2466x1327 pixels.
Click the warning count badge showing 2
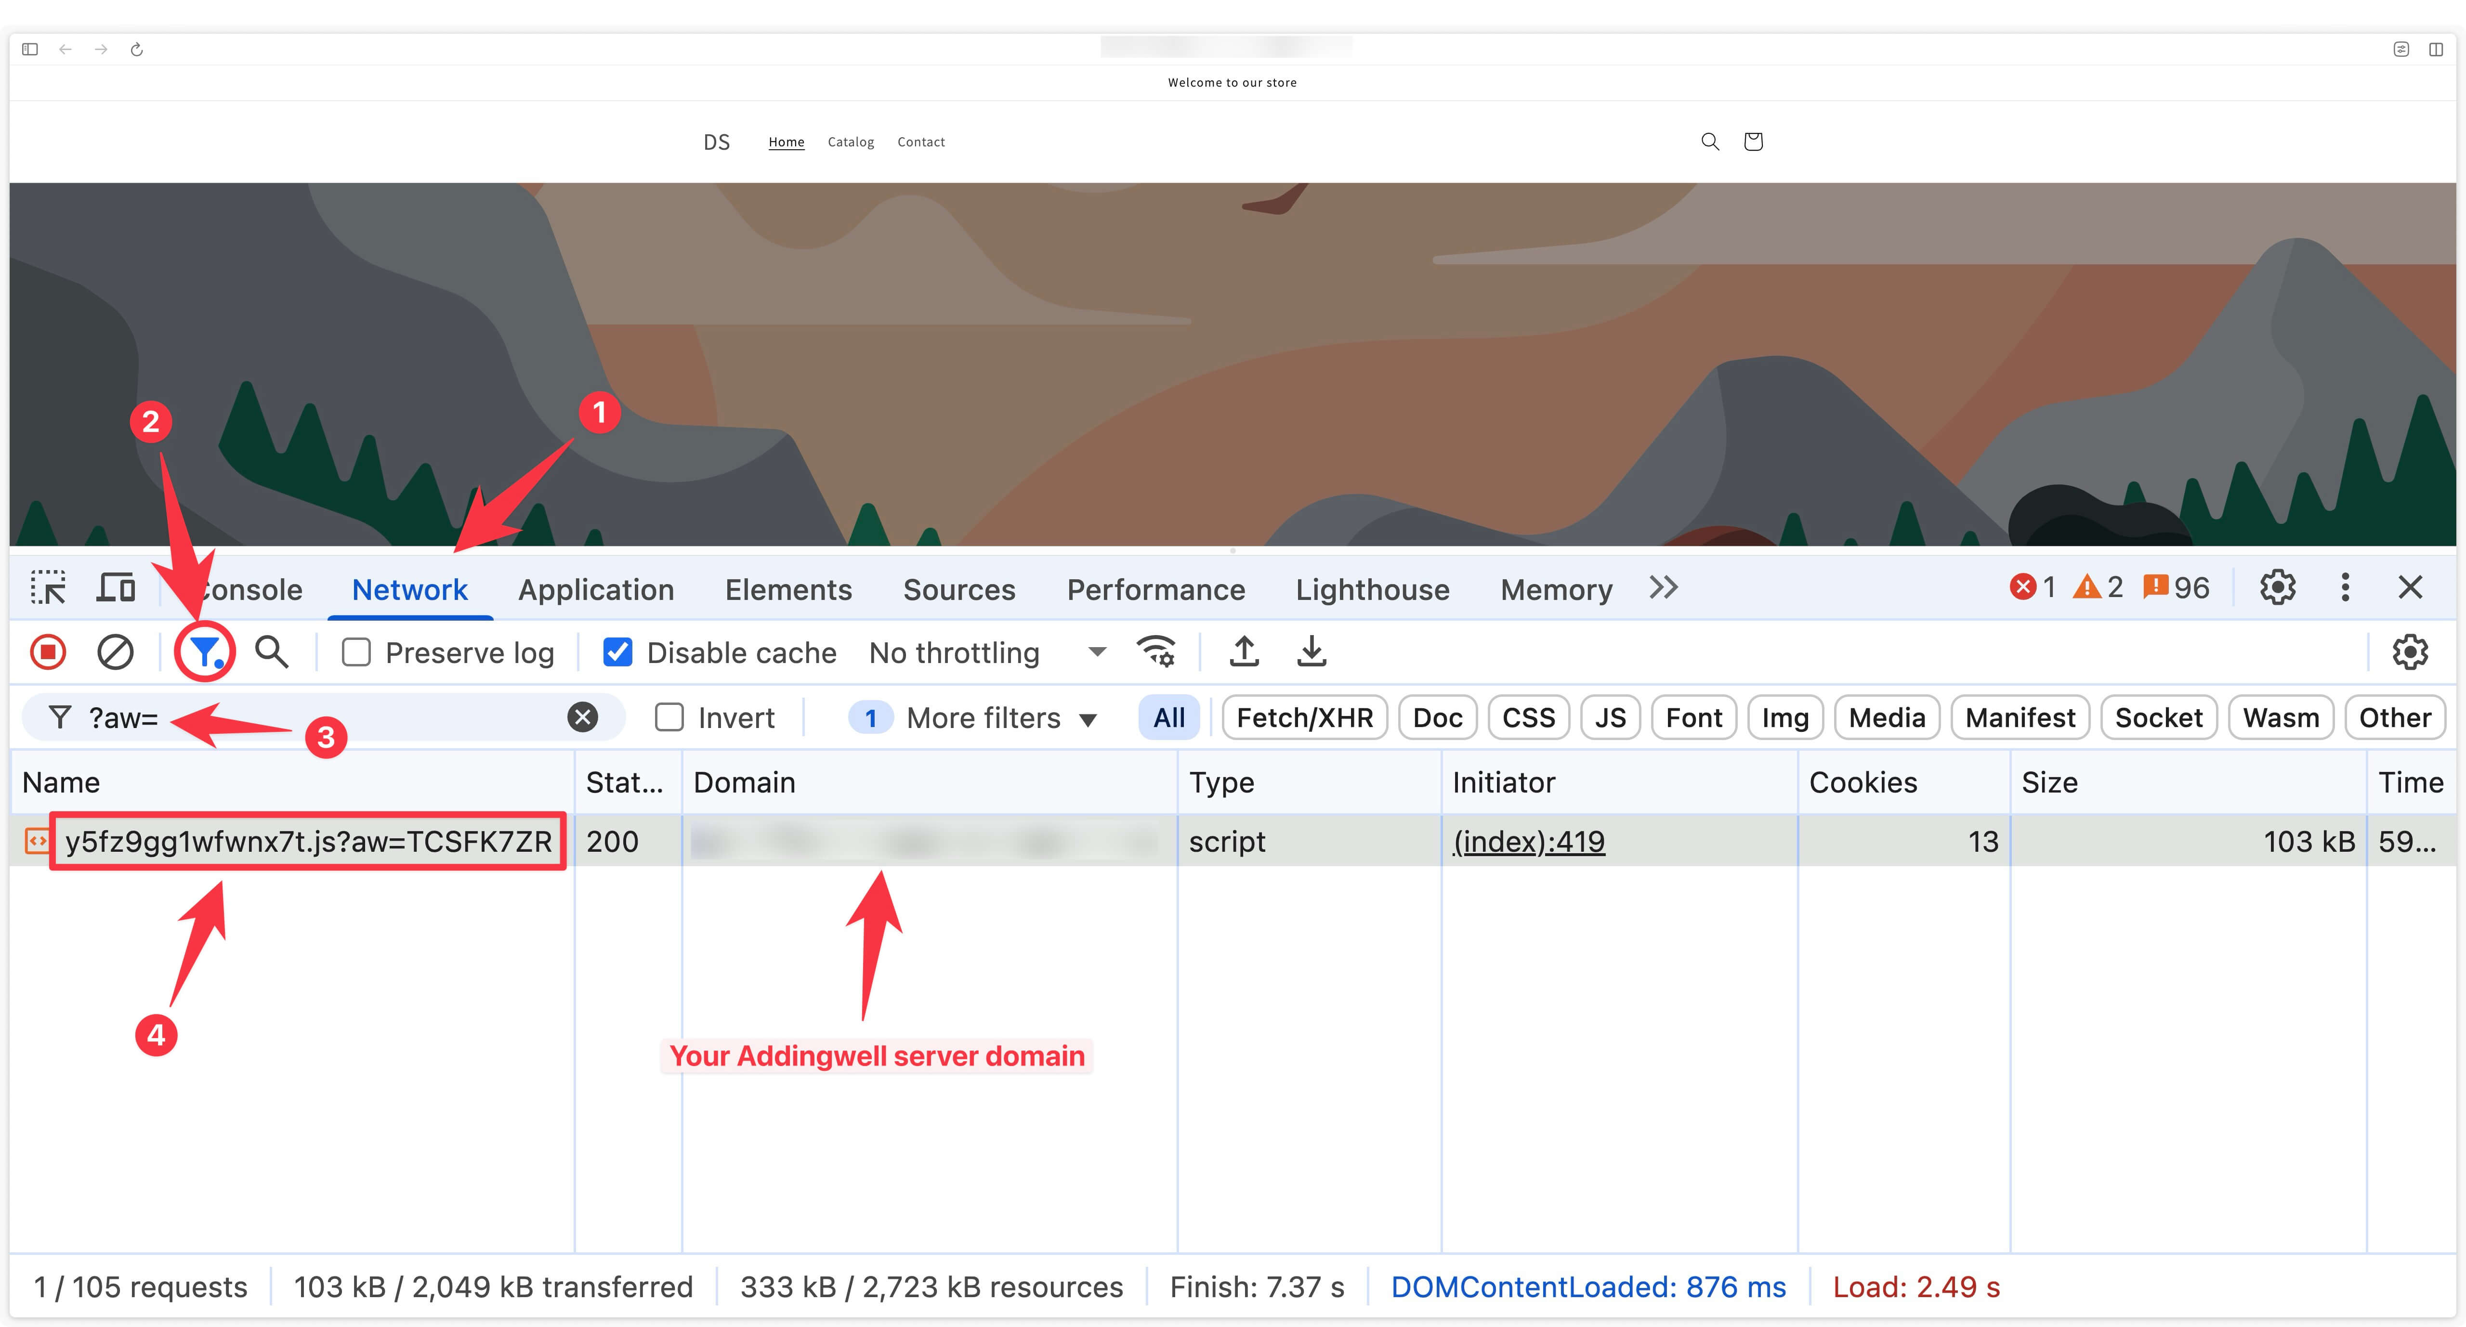coord(2098,587)
